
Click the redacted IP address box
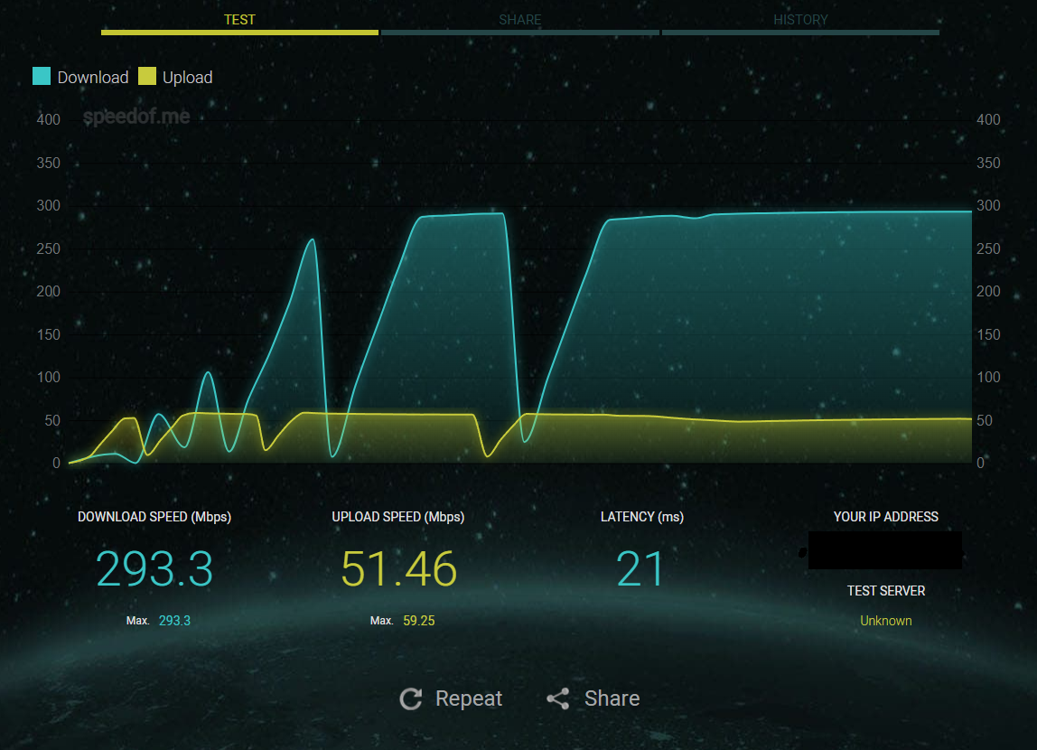(885, 550)
